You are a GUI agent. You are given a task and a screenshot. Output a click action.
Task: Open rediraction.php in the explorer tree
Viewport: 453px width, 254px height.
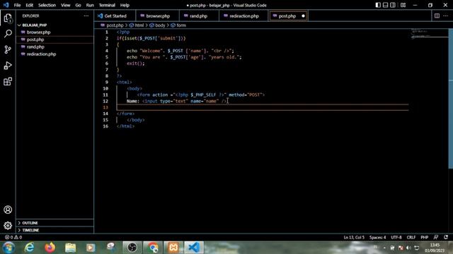[55, 54]
